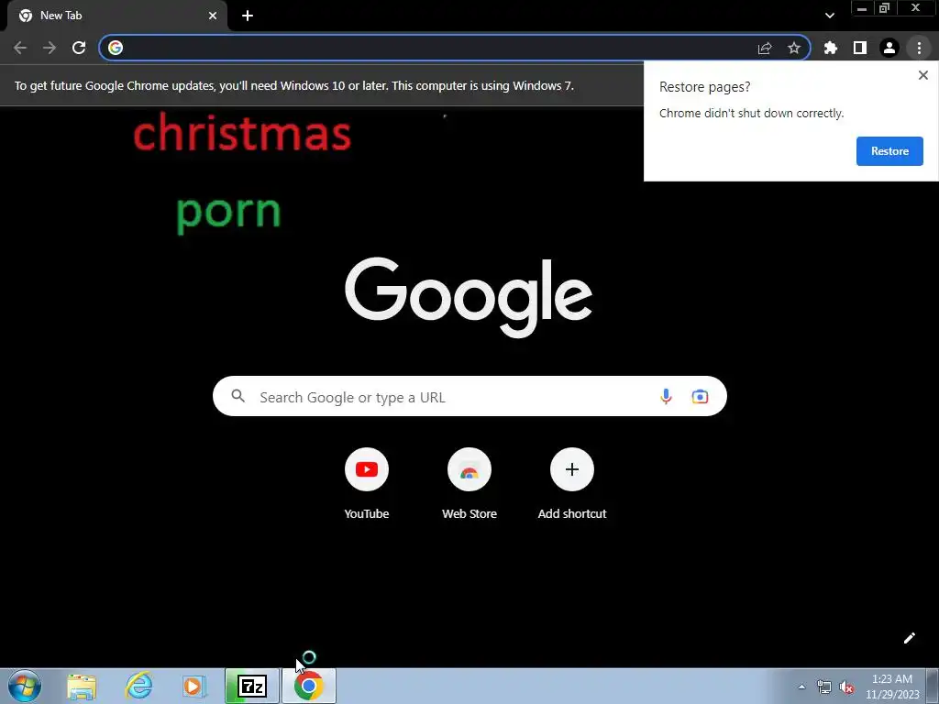
Task: Click the Google icon in address bar
Action: [116, 48]
